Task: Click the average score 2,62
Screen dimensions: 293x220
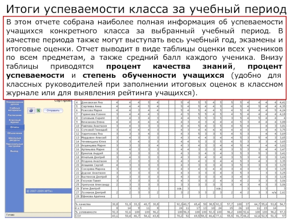Action: (x=282, y=192)
